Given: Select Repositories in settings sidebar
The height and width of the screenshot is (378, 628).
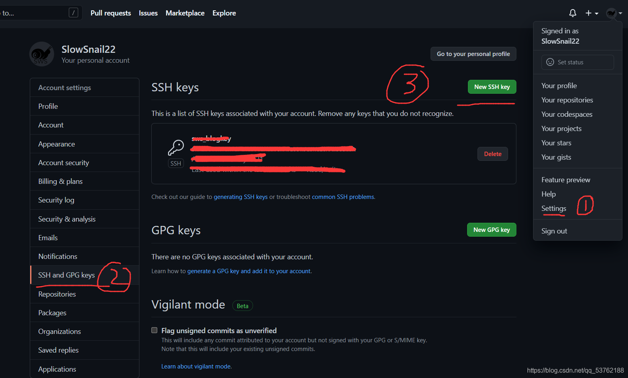Looking at the screenshot, I should (85, 294).
